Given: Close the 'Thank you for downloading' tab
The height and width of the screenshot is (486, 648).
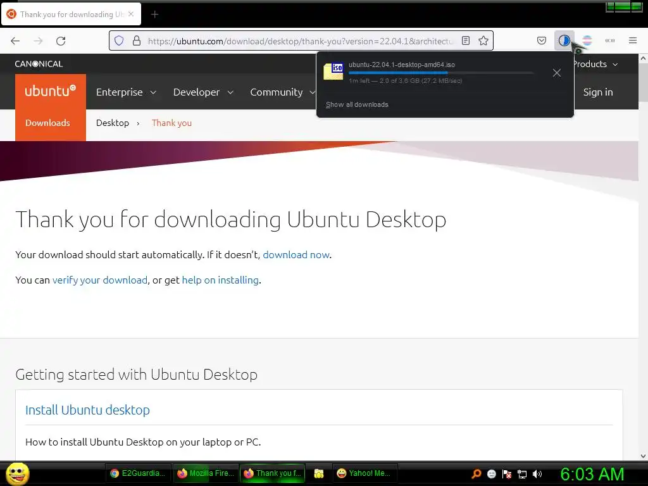Looking at the screenshot, I should (x=131, y=14).
